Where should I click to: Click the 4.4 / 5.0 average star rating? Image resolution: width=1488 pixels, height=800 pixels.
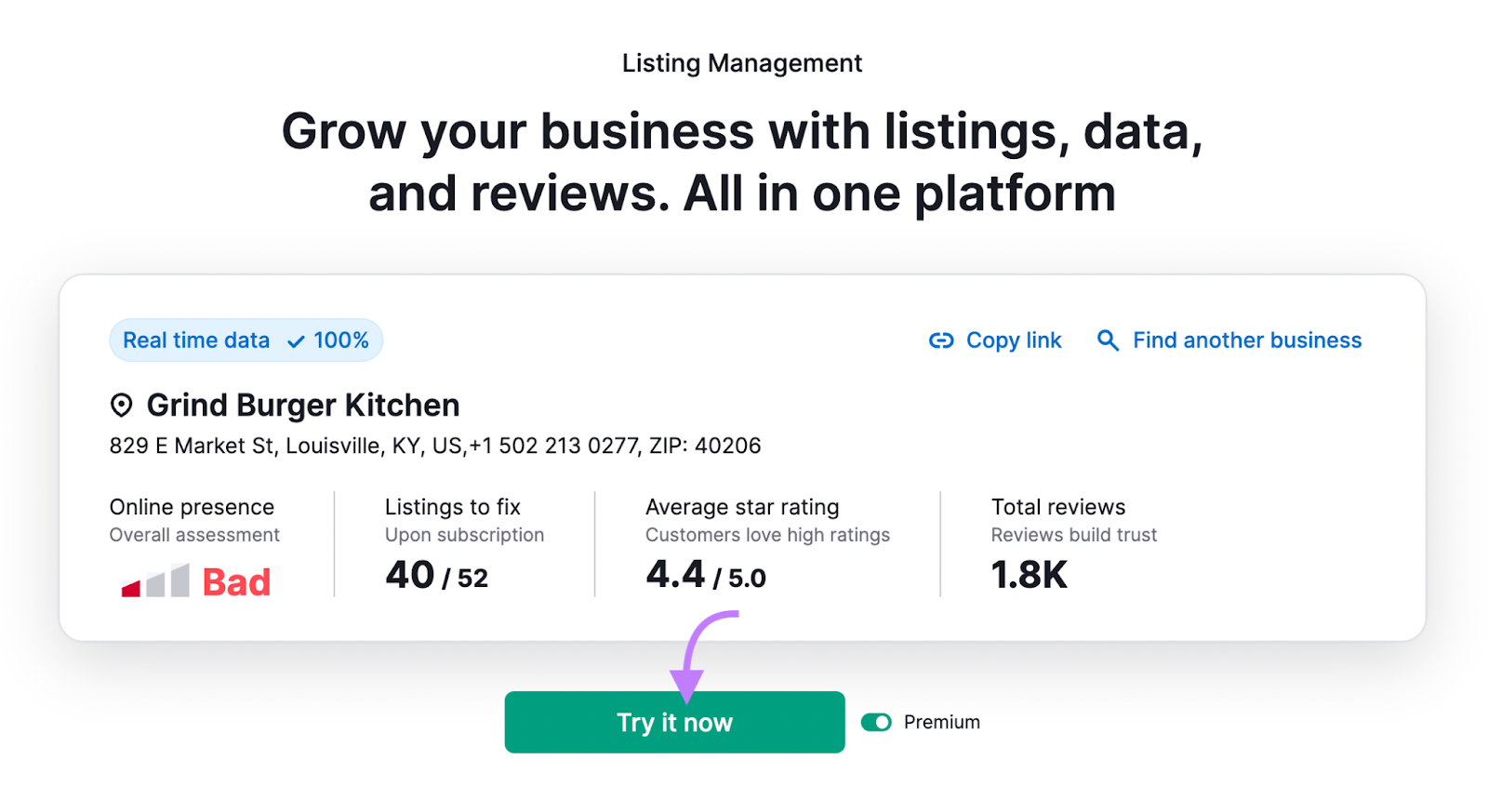click(x=706, y=575)
